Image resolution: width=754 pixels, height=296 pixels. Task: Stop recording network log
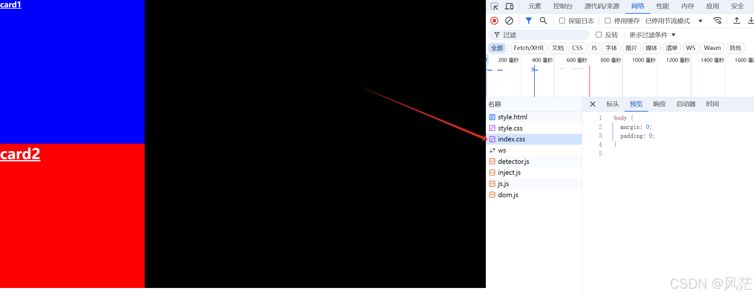click(x=494, y=21)
